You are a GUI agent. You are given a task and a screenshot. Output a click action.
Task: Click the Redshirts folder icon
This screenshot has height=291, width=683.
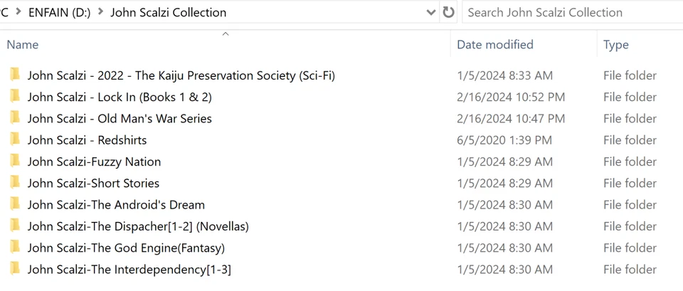click(15, 140)
